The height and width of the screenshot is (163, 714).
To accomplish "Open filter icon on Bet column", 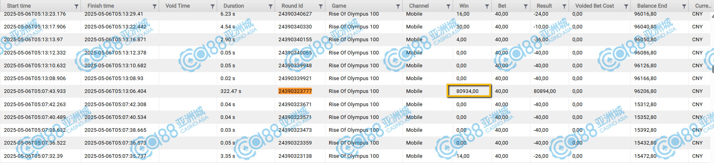I will [x=526, y=6].
